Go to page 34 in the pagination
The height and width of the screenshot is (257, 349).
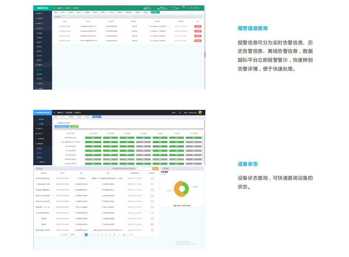pyautogui.click(x=114, y=235)
